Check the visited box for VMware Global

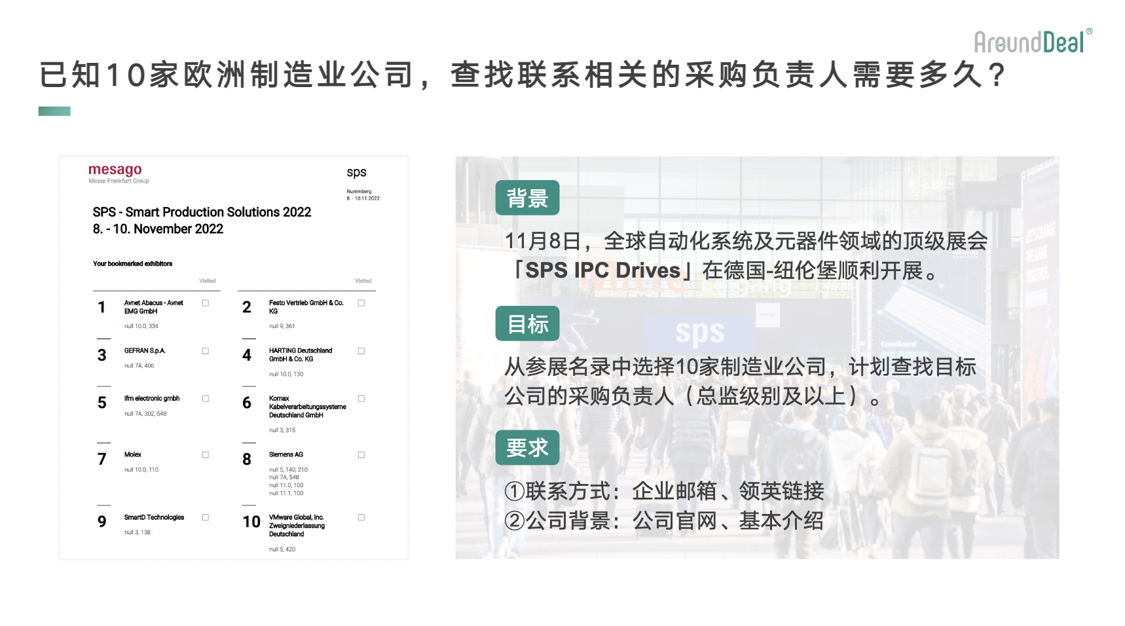click(x=361, y=517)
